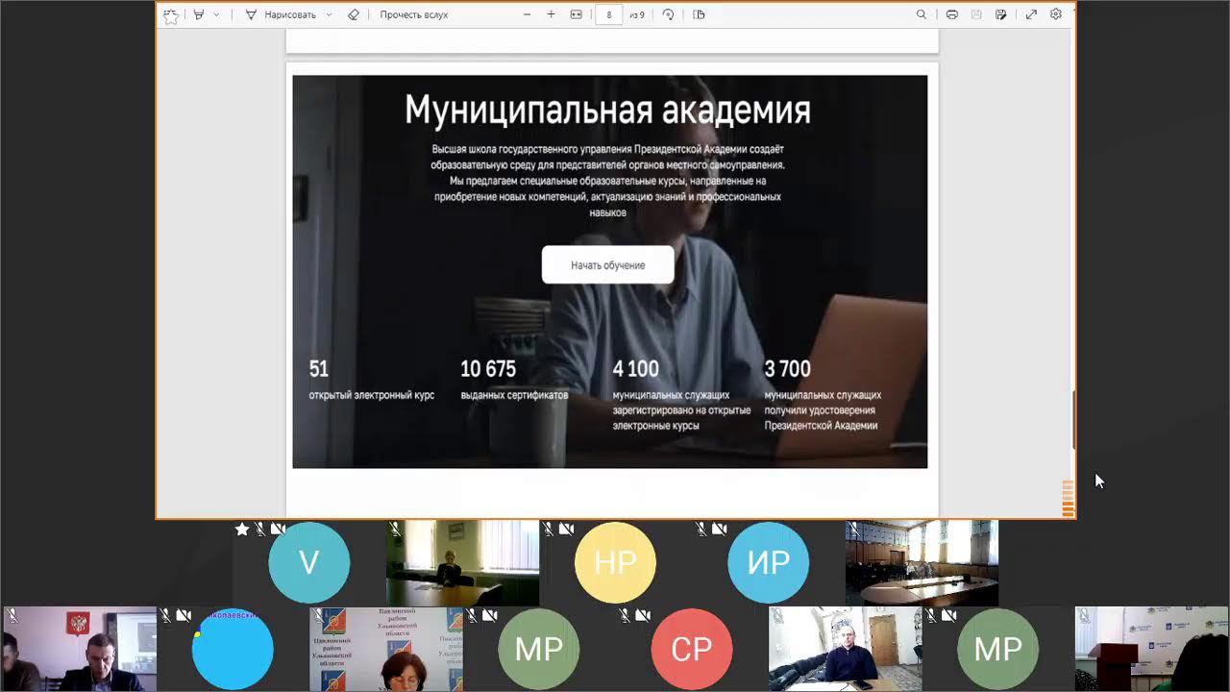The image size is (1230, 692).
Task: Click 'открытый электронный курс' caption
Action: click(372, 395)
